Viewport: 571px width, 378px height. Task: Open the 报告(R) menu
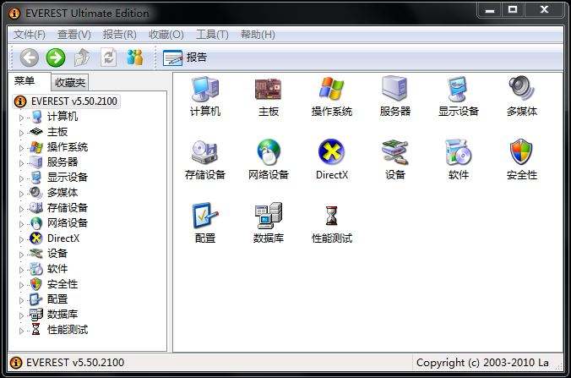120,35
